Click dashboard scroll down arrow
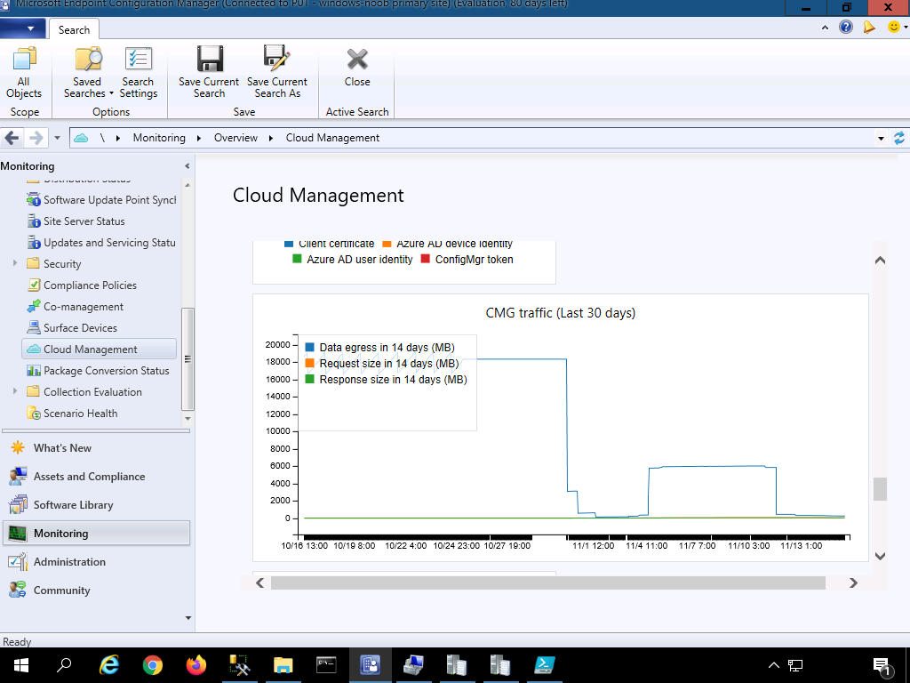Screen dimensions: 910x683 point(880,557)
